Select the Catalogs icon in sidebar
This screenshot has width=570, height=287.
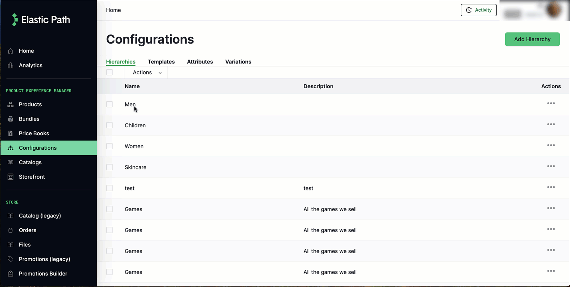(x=10, y=162)
